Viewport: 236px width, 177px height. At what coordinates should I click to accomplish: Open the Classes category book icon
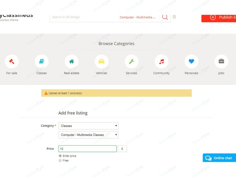pyautogui.click(x=42, y=62)
